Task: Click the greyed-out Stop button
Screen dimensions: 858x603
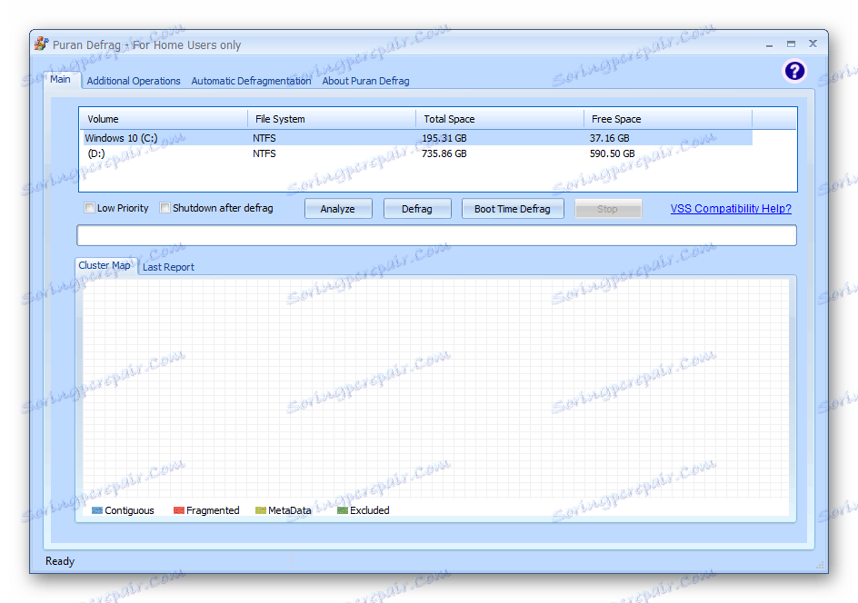Action: pos(607,209)
